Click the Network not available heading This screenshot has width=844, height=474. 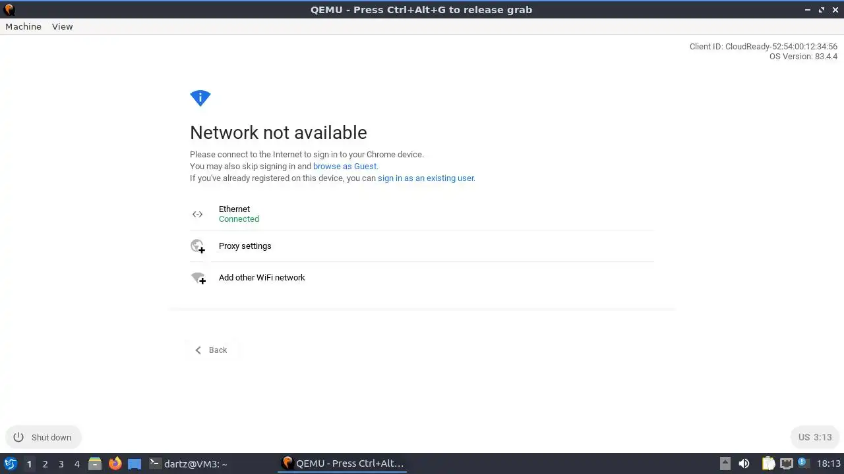[x=278, y=132]
